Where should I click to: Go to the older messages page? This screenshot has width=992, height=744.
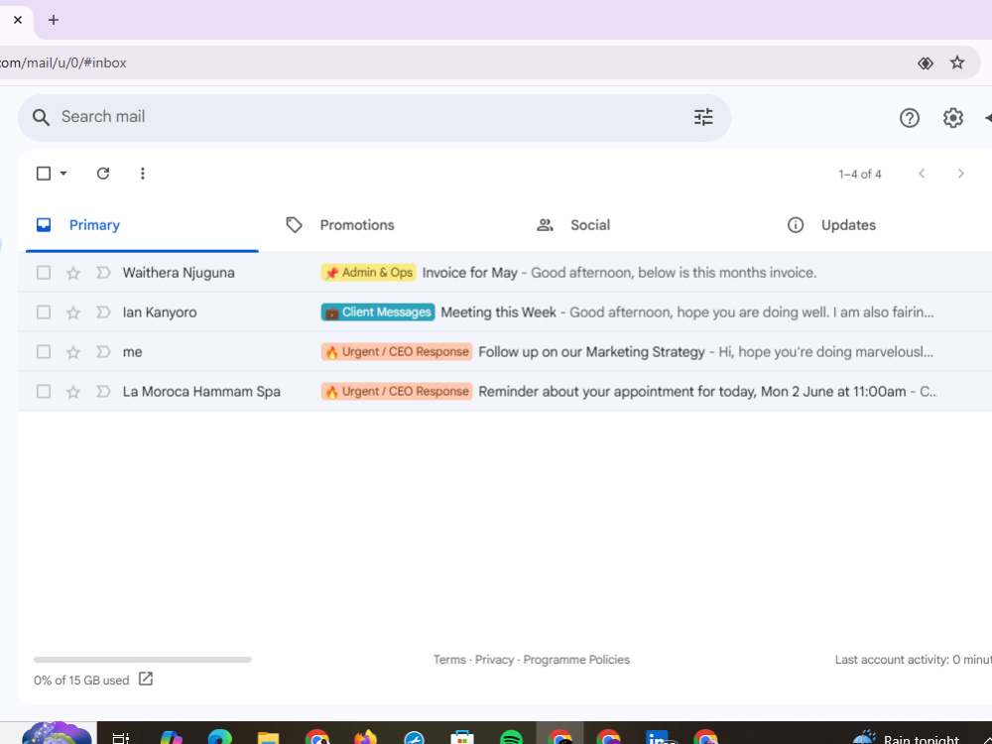[960, 174]
